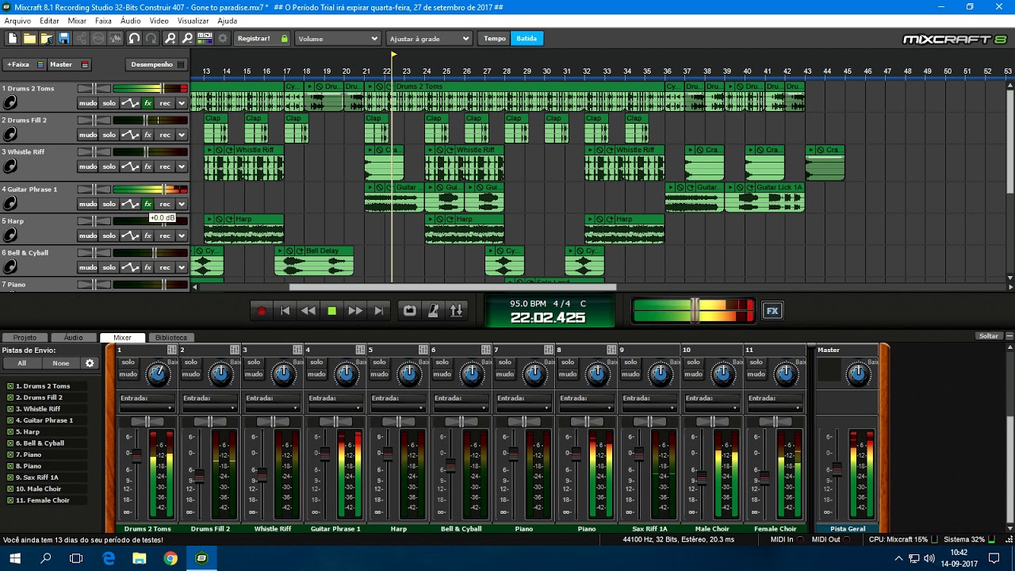1015x571 pixels.
Task: Open automation lane for Whistle Riff track
Action: (130, 167)
